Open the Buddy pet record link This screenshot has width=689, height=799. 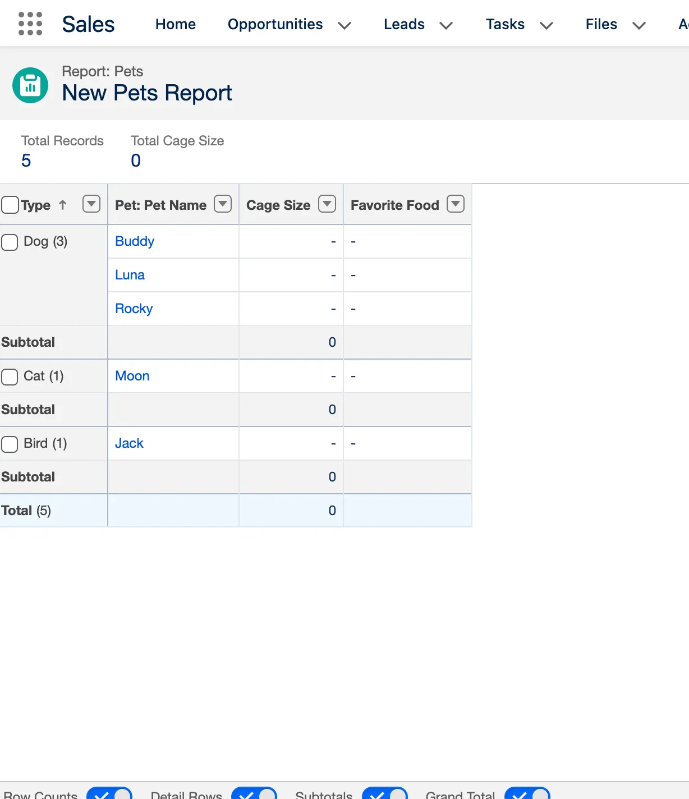[134, 241]
